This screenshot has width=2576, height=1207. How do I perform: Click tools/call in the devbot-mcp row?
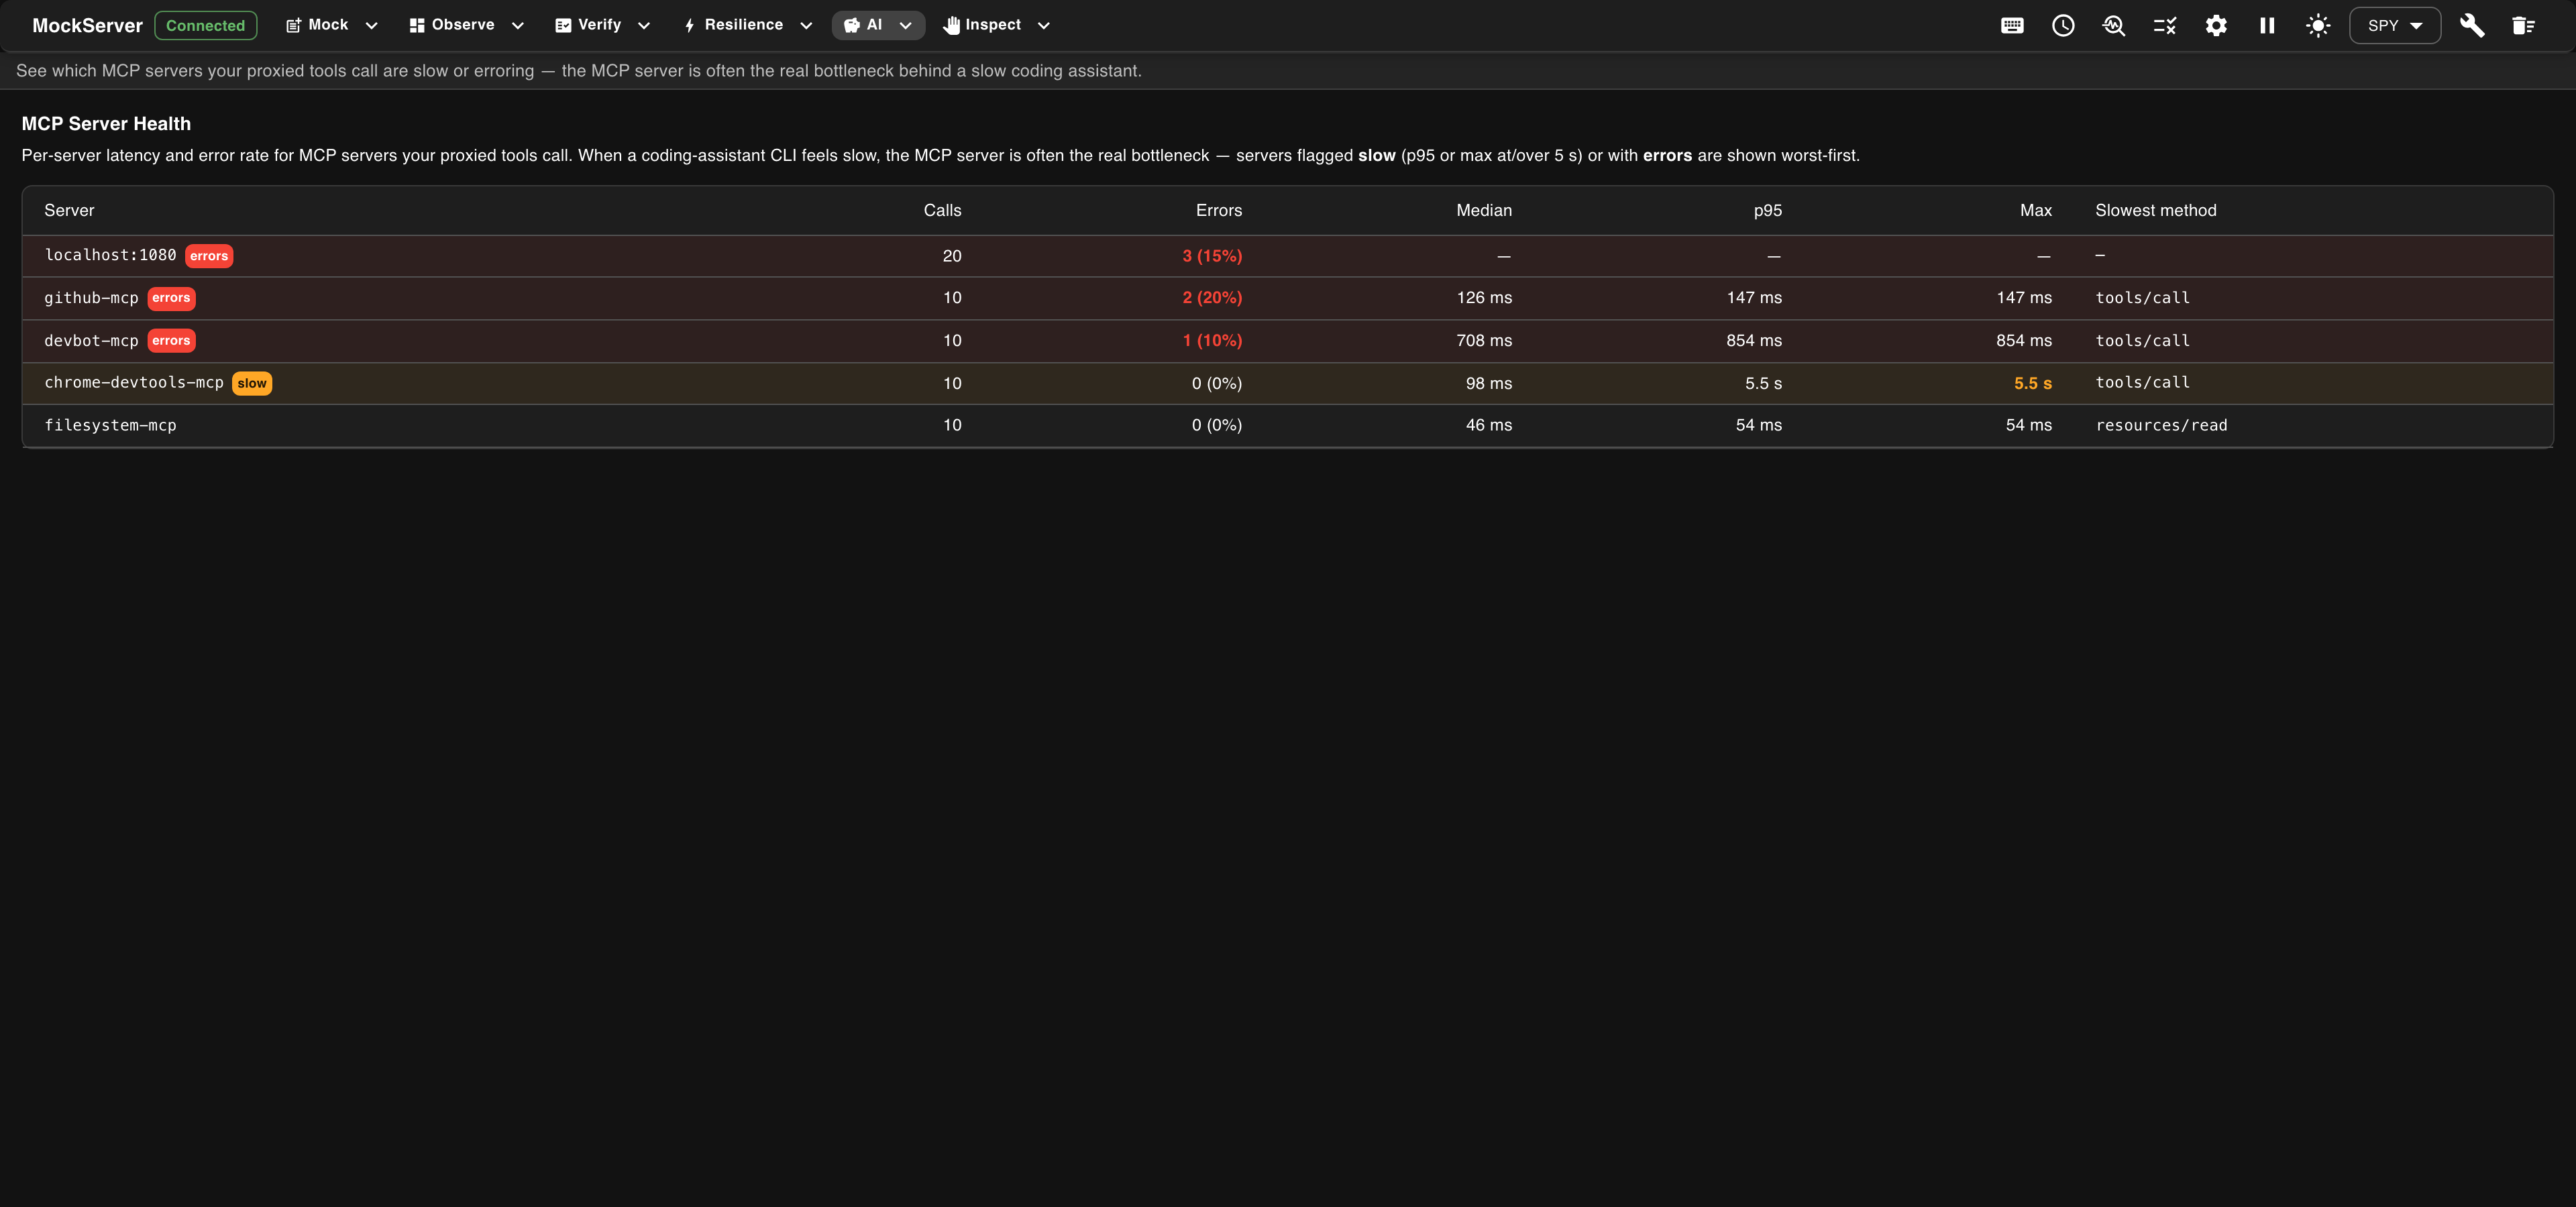coord(2142,341)
